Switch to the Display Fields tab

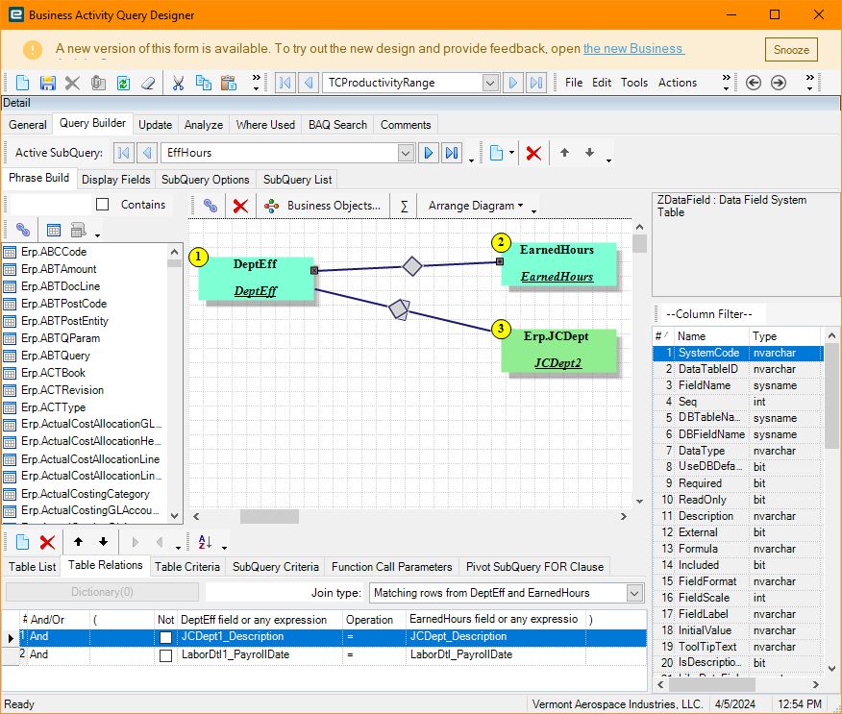[115, 179]
